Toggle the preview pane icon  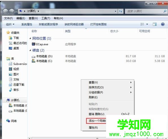[155, 24]
